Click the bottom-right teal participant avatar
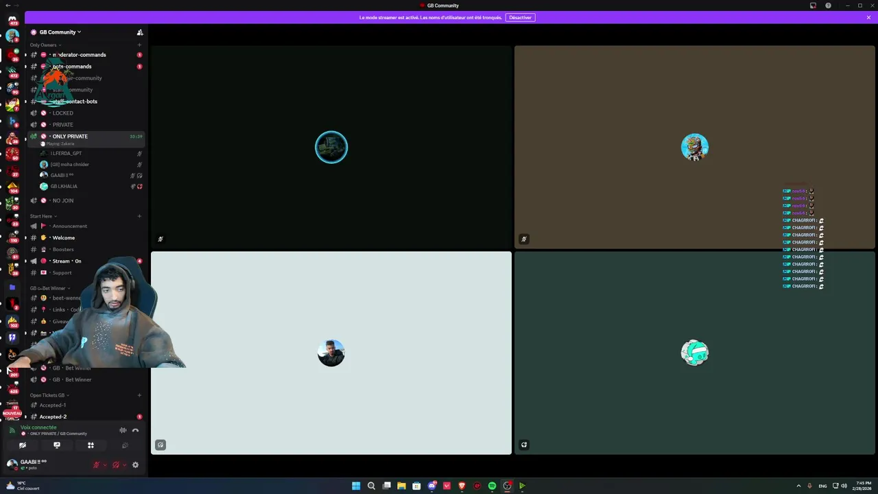 point(695,353)
